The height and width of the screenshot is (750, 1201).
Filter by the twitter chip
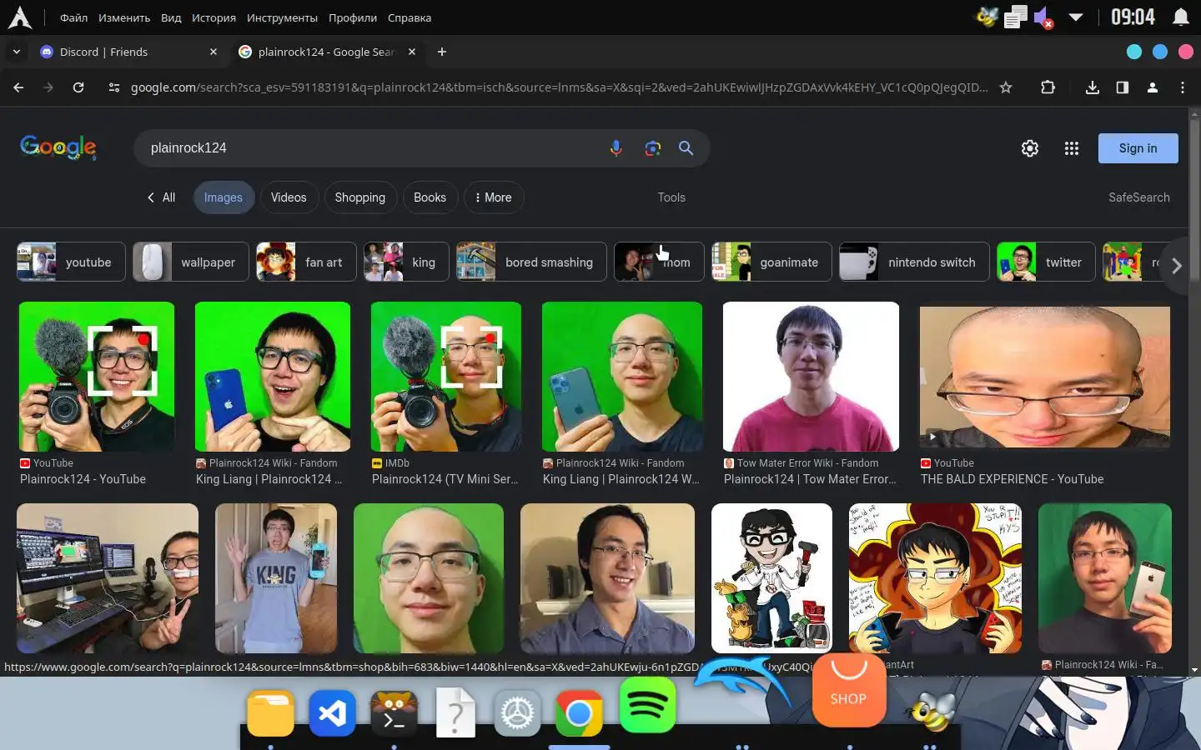point(1046,262)
